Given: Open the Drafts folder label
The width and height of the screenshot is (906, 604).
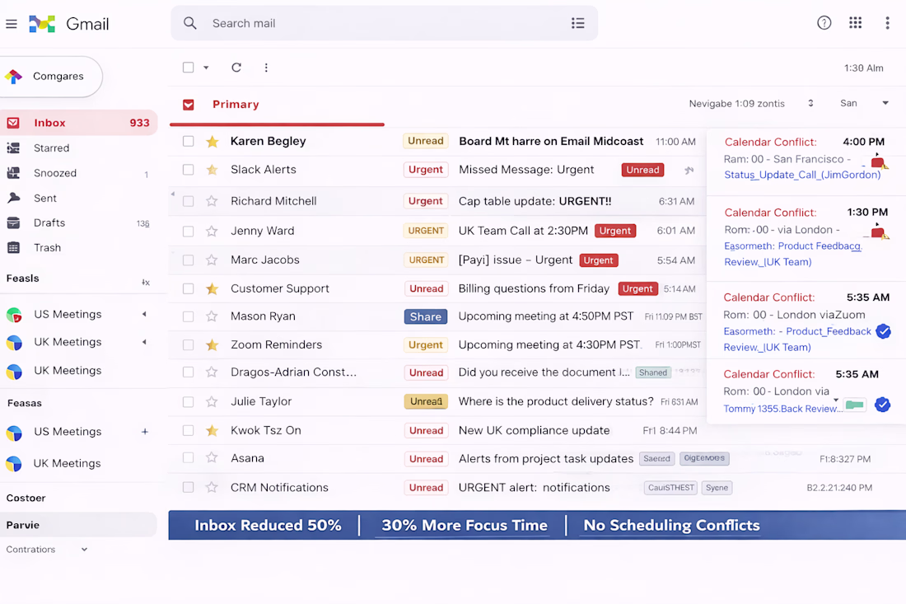Looking at the screenshot, I should coord(49,222).
